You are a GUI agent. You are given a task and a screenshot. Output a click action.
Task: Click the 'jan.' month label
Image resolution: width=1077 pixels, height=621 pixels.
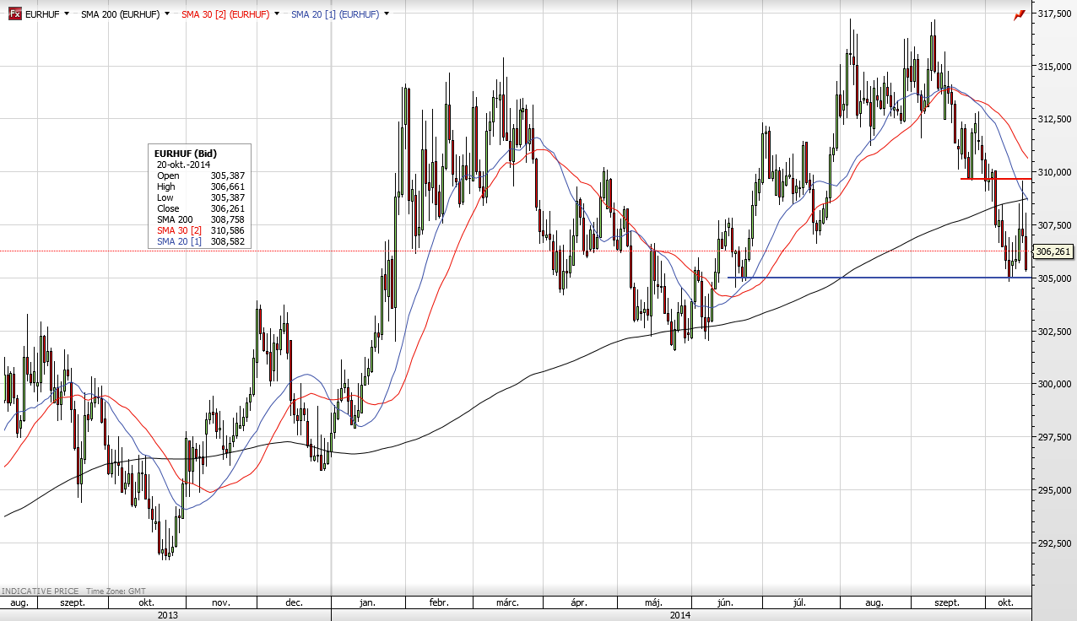click(367, 603)
